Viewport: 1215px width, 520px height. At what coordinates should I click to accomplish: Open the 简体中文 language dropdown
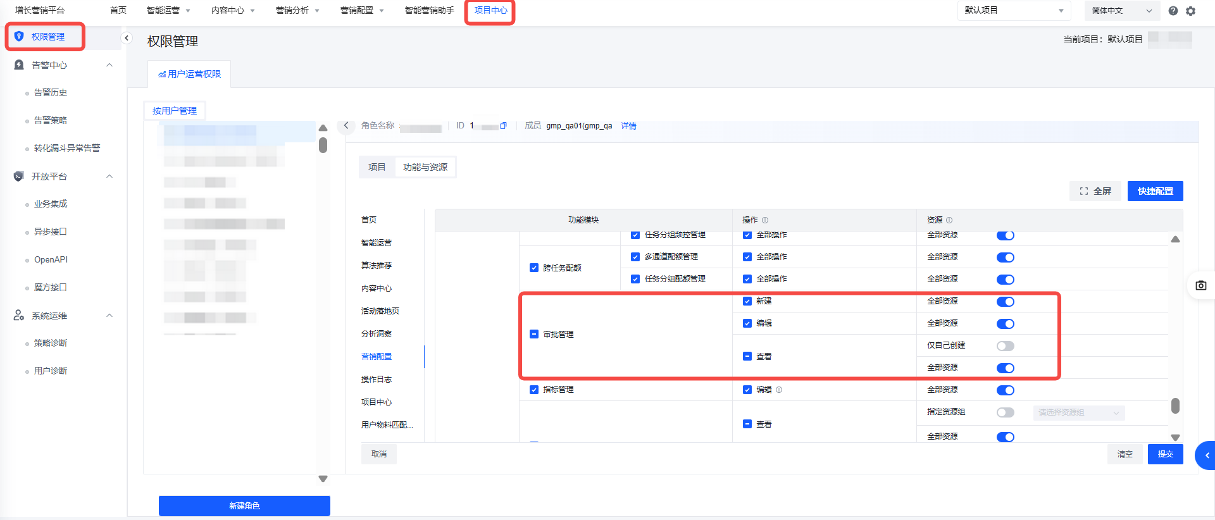(x=1121, y=11)
